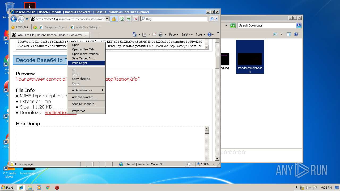The image size is (340, 191).
Task: Click the Protected Mode security zone icon
Action: [x=121, y=164]
